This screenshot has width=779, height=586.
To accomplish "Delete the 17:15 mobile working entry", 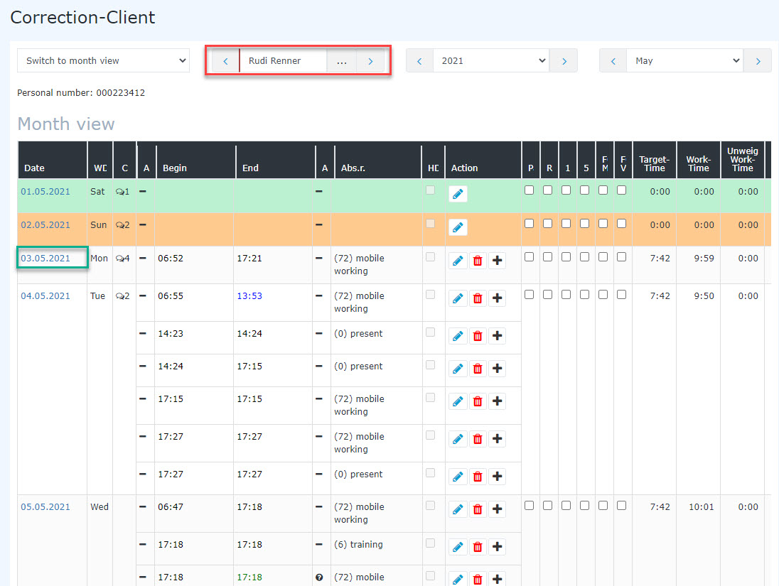I will tap(478, 401).
